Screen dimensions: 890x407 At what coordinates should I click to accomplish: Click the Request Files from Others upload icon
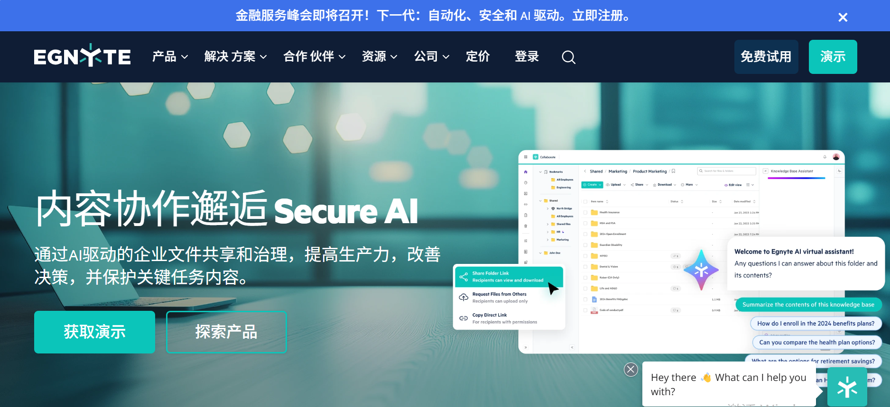(464, 298)
